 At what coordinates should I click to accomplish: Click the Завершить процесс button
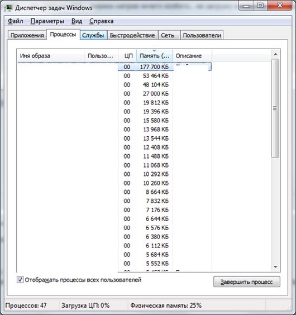coord(246,281)
